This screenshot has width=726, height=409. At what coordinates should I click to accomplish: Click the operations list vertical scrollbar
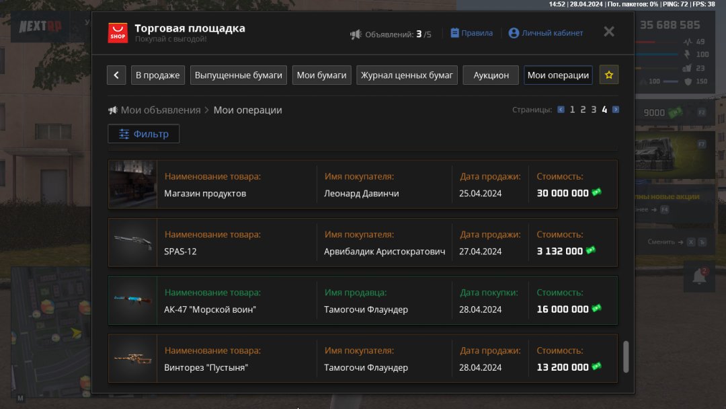point(626,357)
